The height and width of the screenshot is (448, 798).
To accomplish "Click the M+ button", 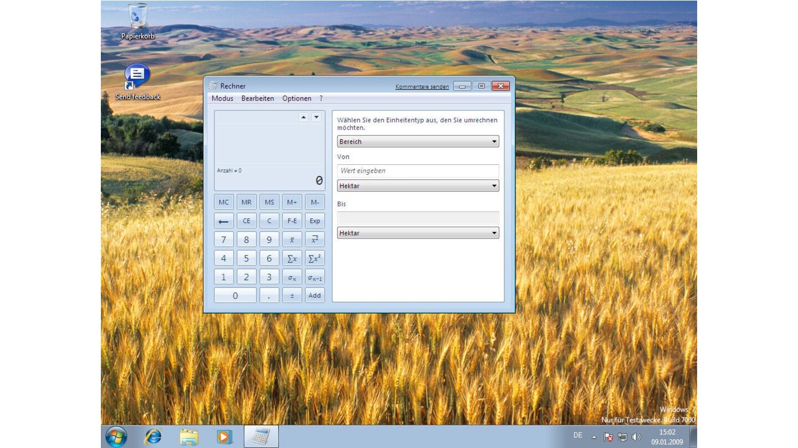I will click(292, 202).
